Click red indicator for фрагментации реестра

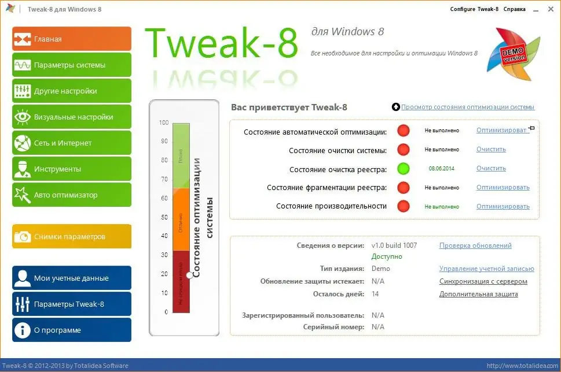point(403,187)
